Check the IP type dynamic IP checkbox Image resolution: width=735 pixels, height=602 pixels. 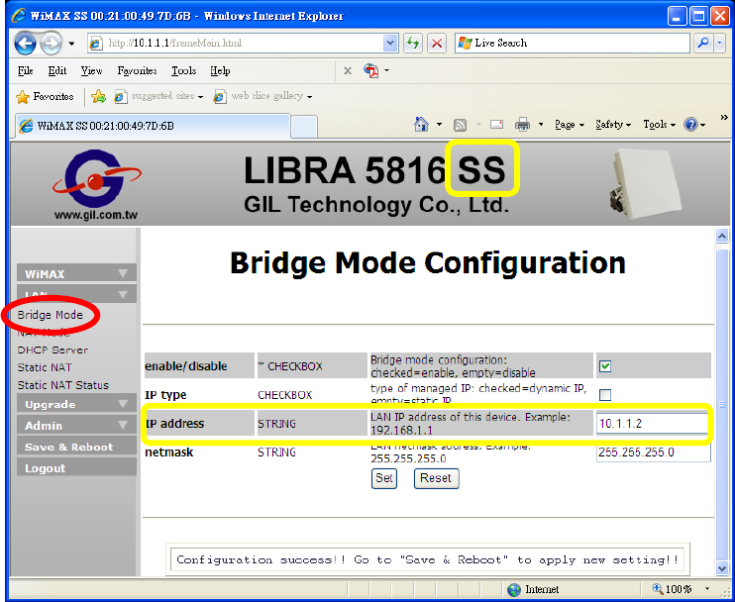pos(605,395)
